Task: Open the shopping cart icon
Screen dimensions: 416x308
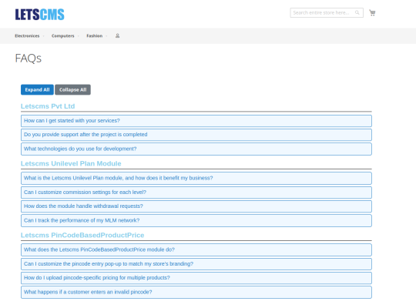Action: (372, 13)
